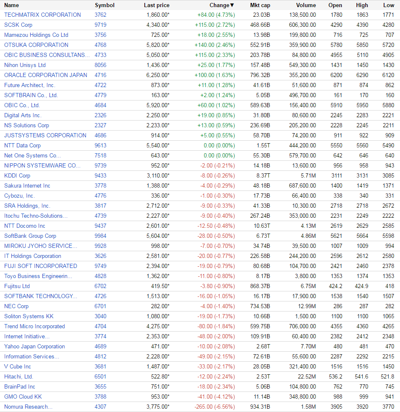Open OBIC Co., Ltd. link
400x412 pixels.
tap(22, 106)
